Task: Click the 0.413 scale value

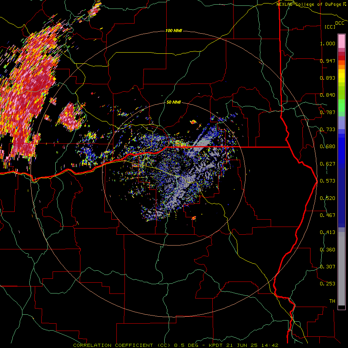Action: click(x=328, y=232)
